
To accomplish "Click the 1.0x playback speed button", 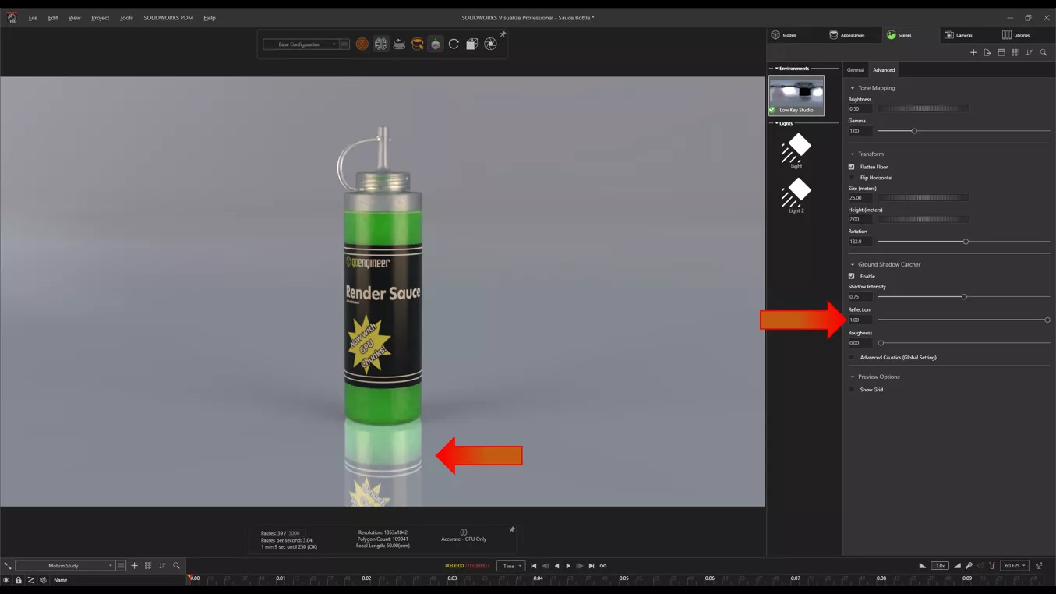I will (940, 566).
